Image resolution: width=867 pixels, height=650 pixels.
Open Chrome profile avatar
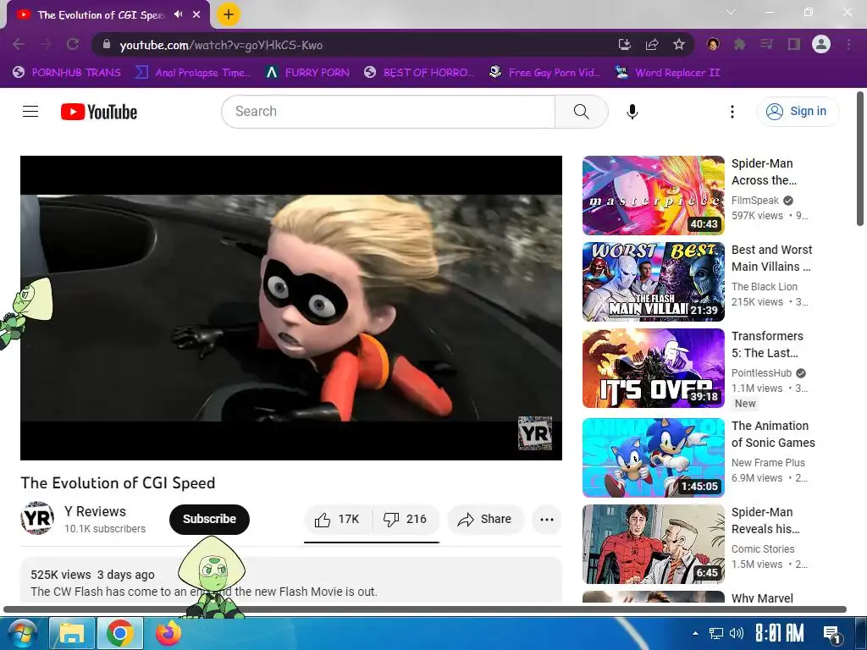point(821,44)
